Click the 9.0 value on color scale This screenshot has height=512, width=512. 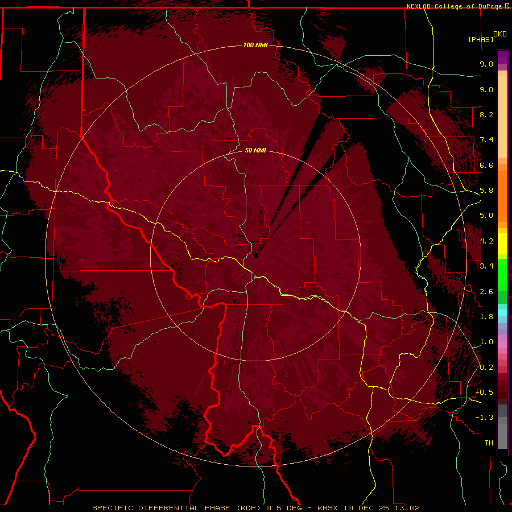(486, 89)
